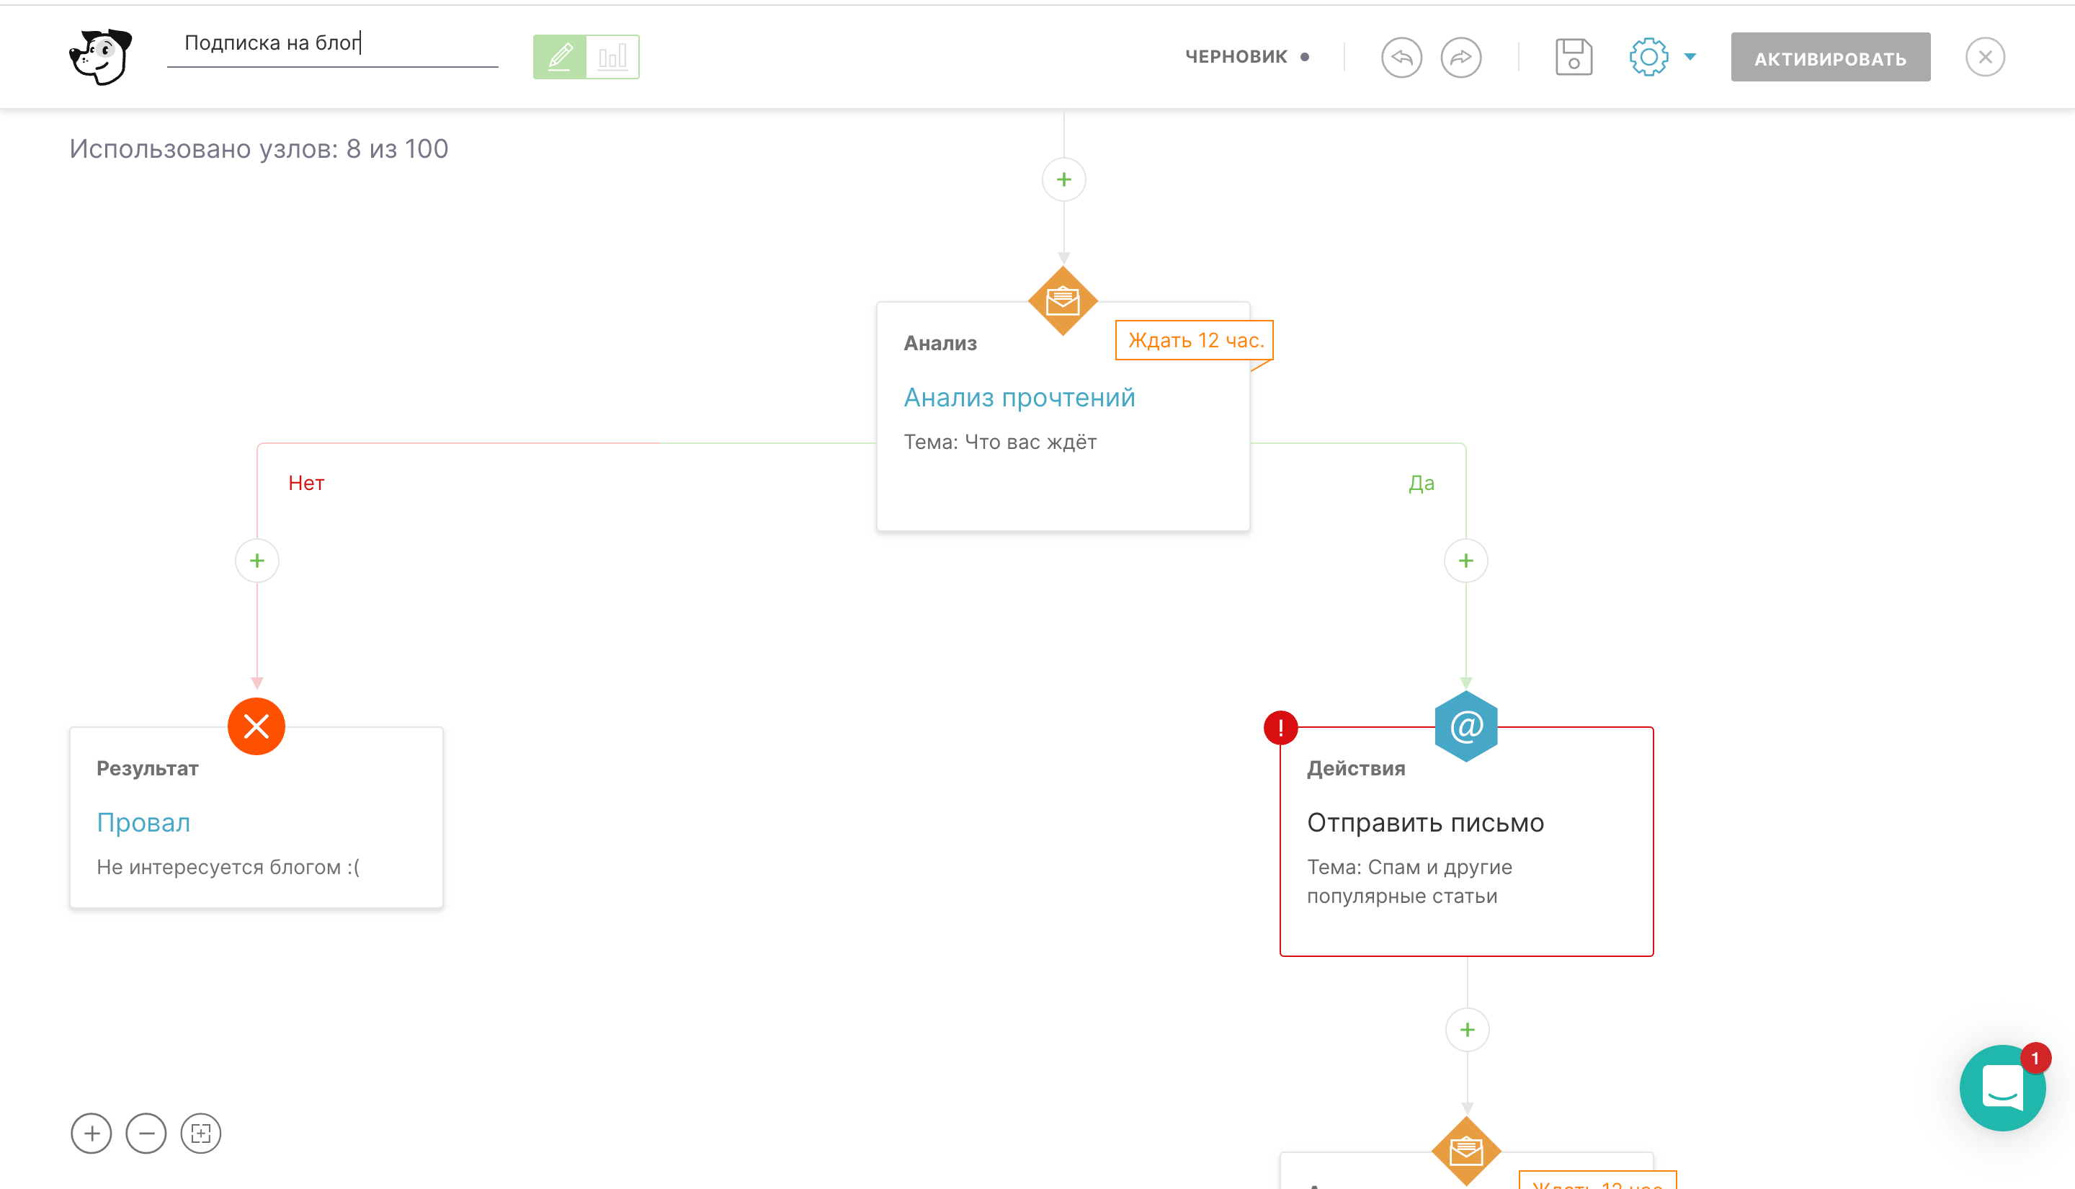Open the Анализ прочтений link
Screen dimensions: 2075x1189
[x=1019, y=398]
